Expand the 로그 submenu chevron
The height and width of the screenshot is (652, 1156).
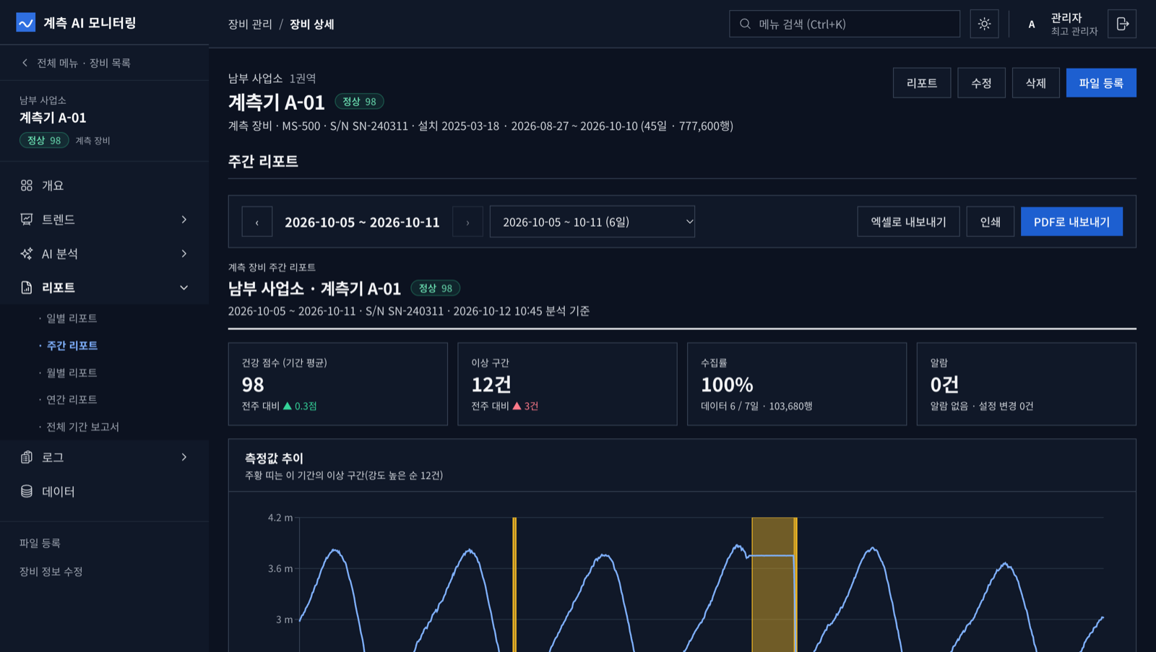[x=184, y=457]
